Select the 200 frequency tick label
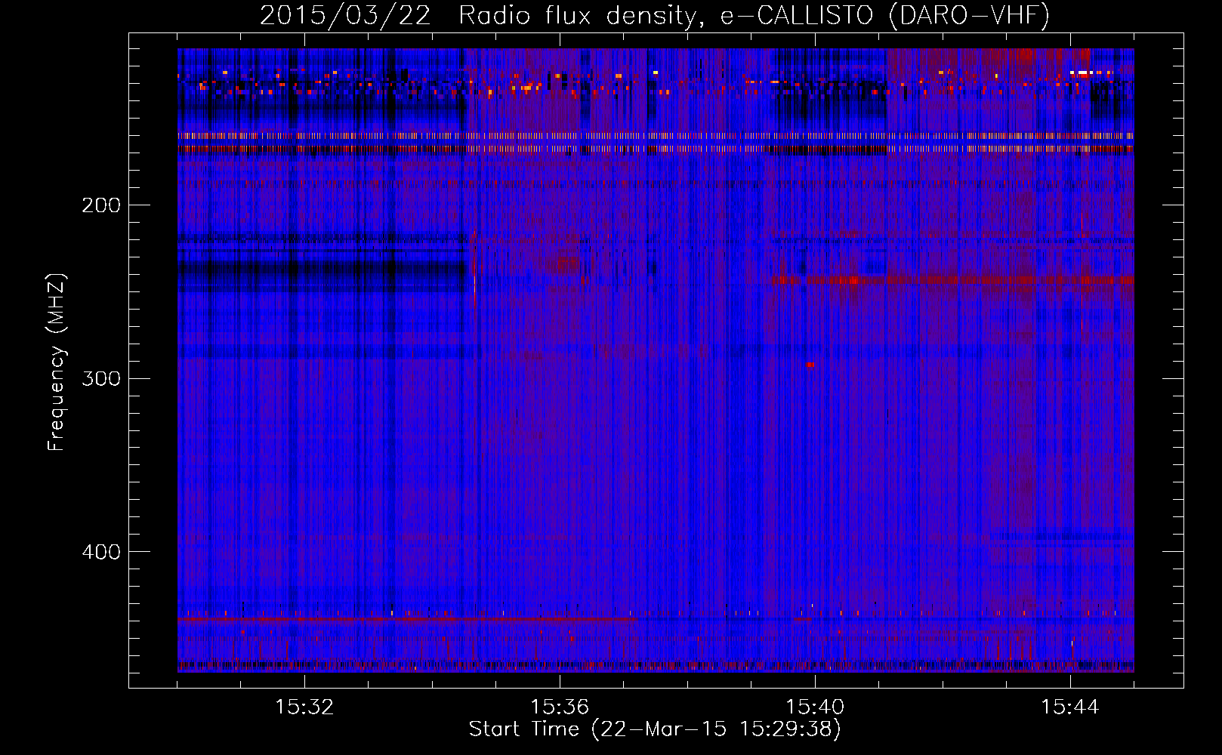1222x755 pixels. tap(101, 205)
